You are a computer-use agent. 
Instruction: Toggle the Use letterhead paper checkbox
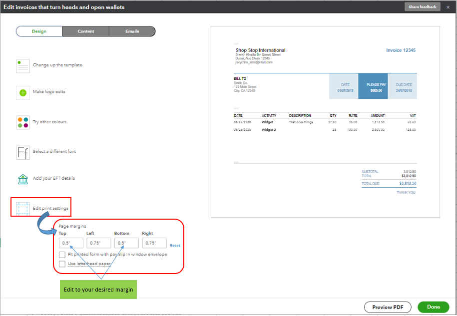point(62,264)
